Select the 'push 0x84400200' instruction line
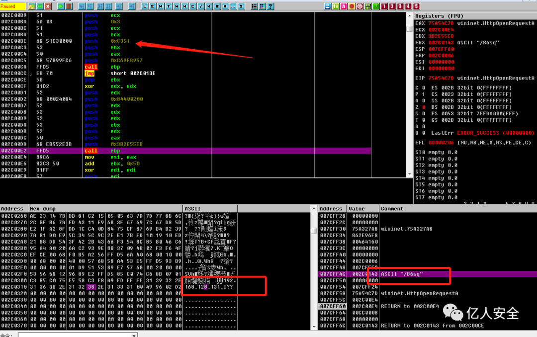This screenshot has width=537, height=337. 185,99
